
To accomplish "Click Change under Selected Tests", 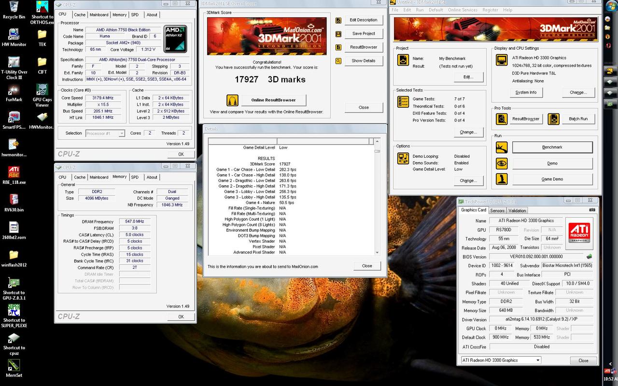I will coord(468,132).
